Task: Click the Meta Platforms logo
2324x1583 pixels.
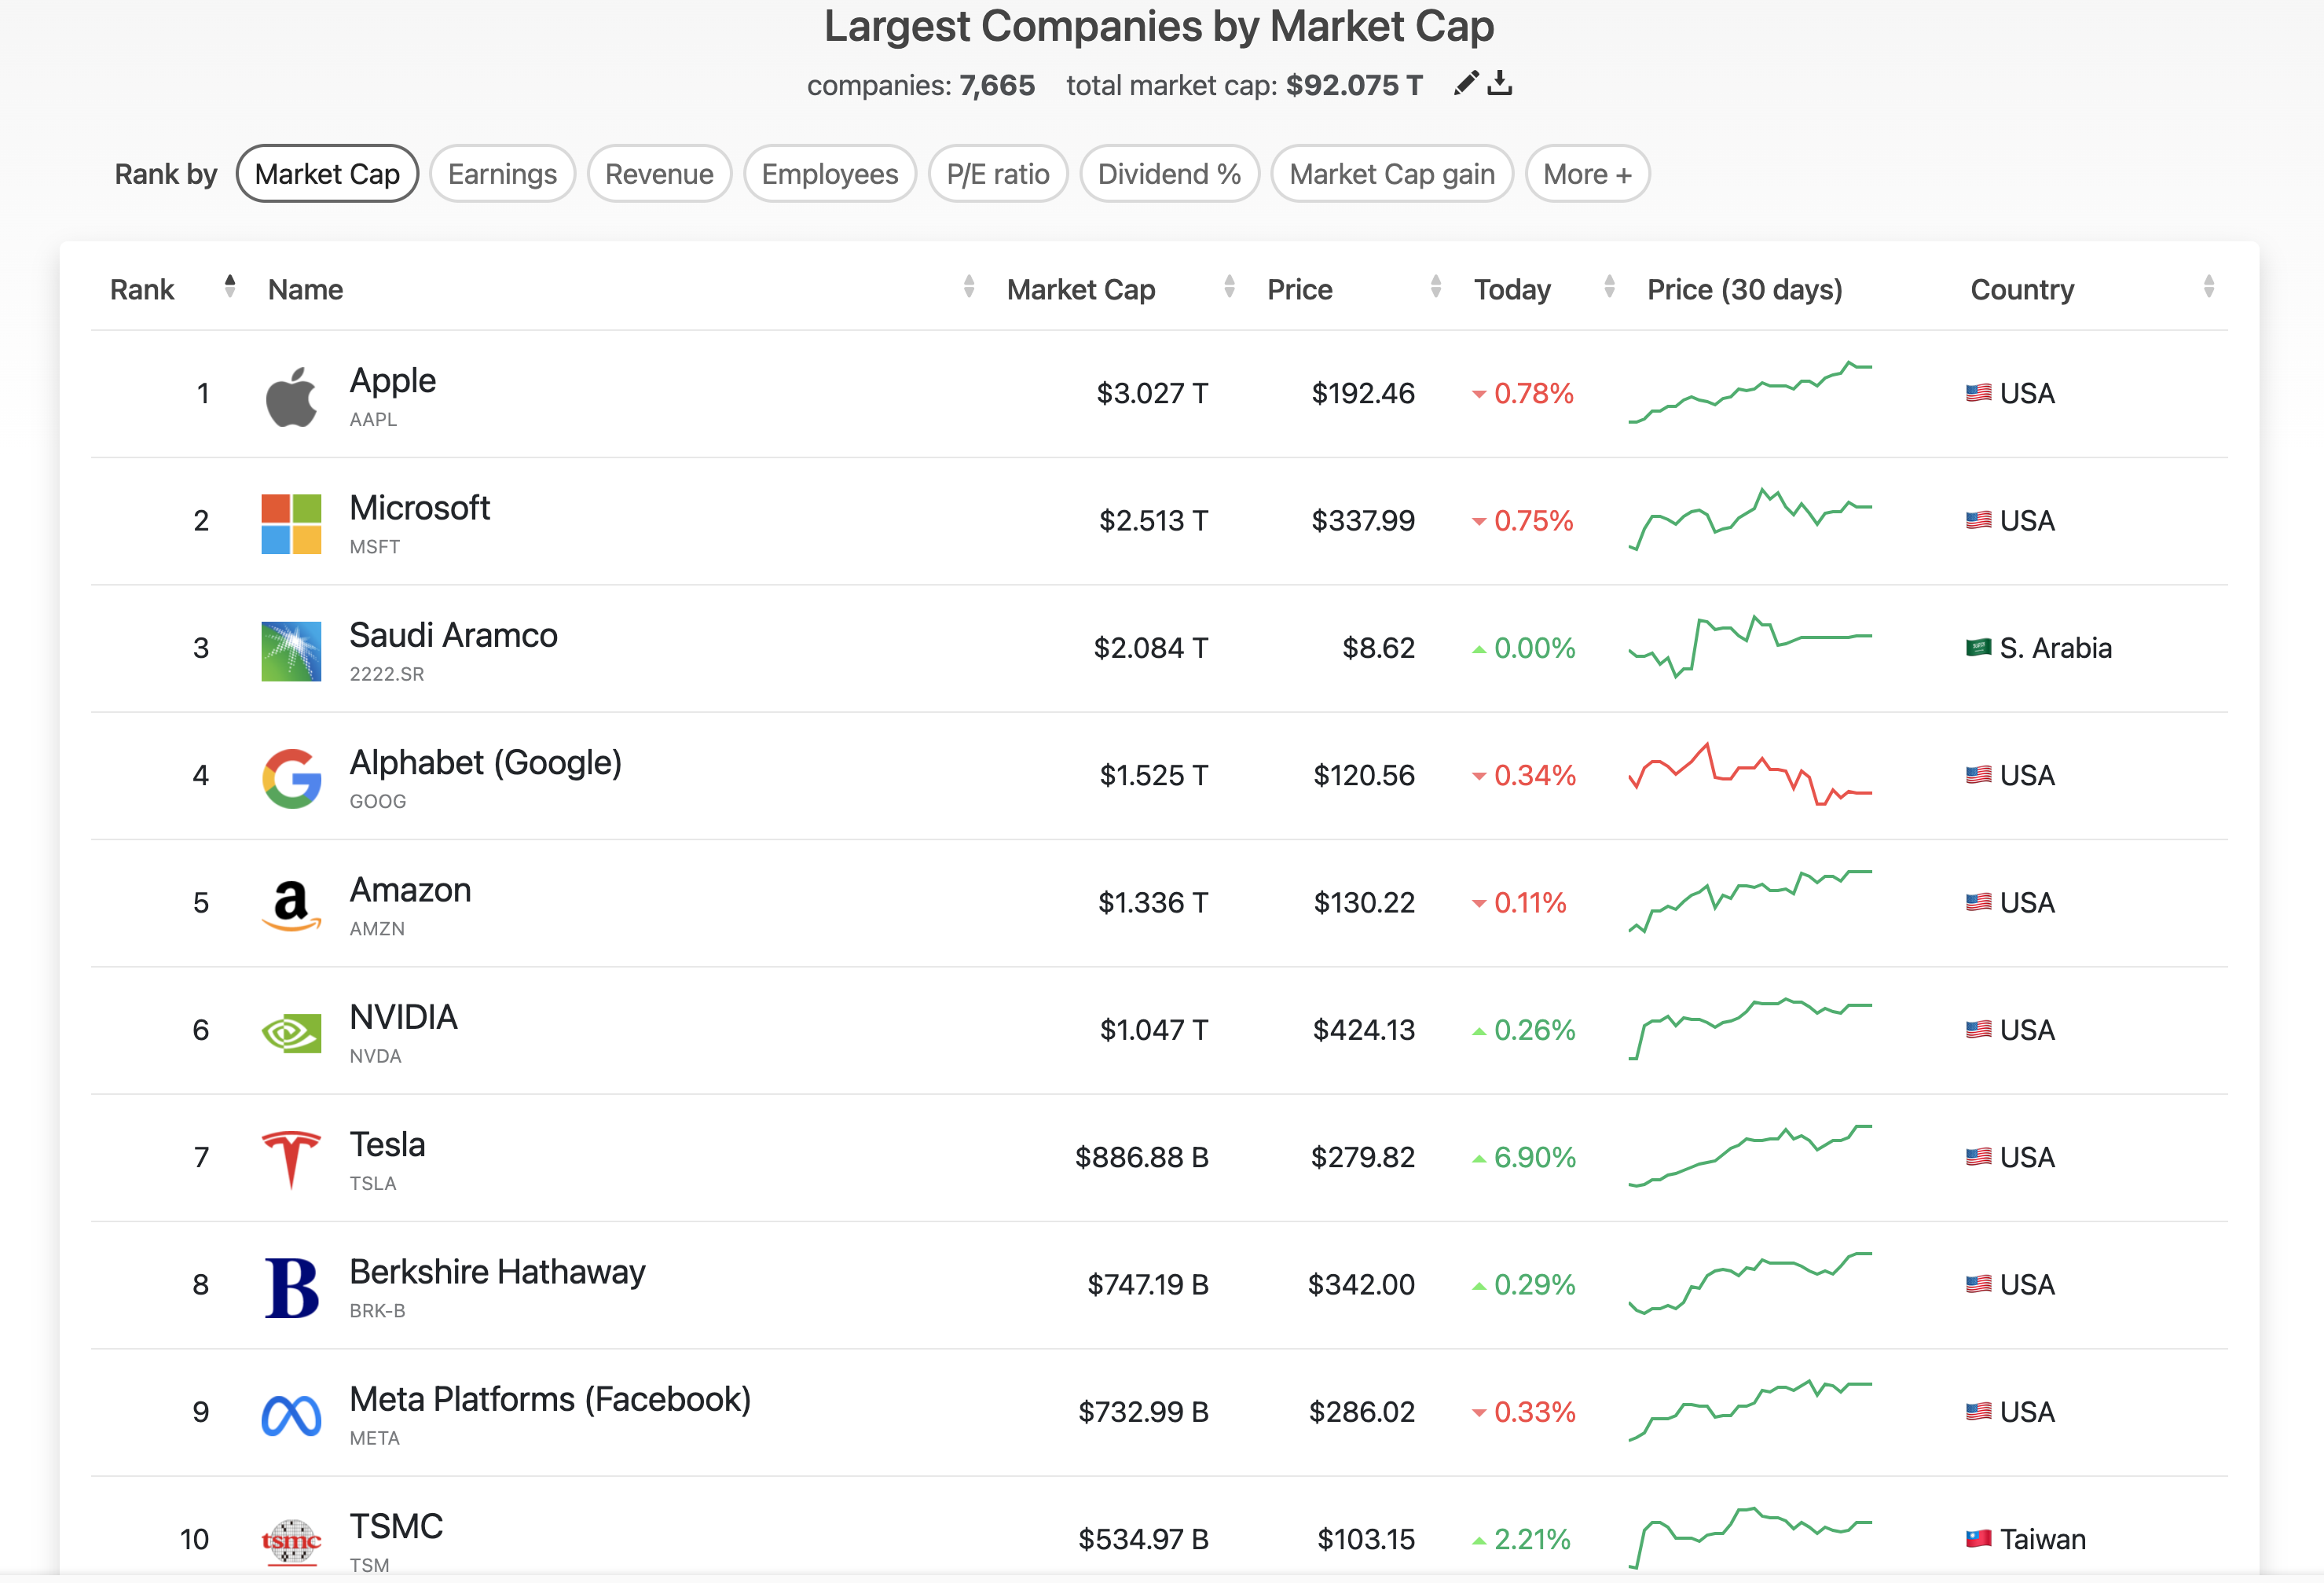Action: click(291, 1414)
